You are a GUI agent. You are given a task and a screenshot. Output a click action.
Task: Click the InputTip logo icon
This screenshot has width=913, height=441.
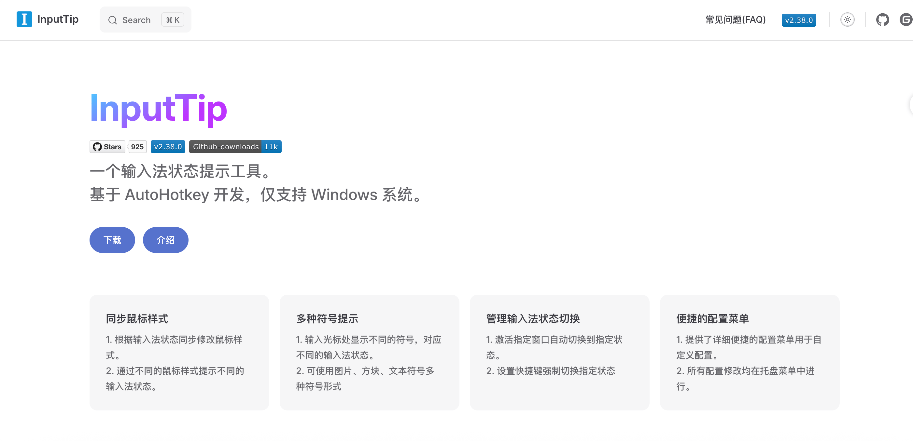pyautogui.click(x=24, y=19)
